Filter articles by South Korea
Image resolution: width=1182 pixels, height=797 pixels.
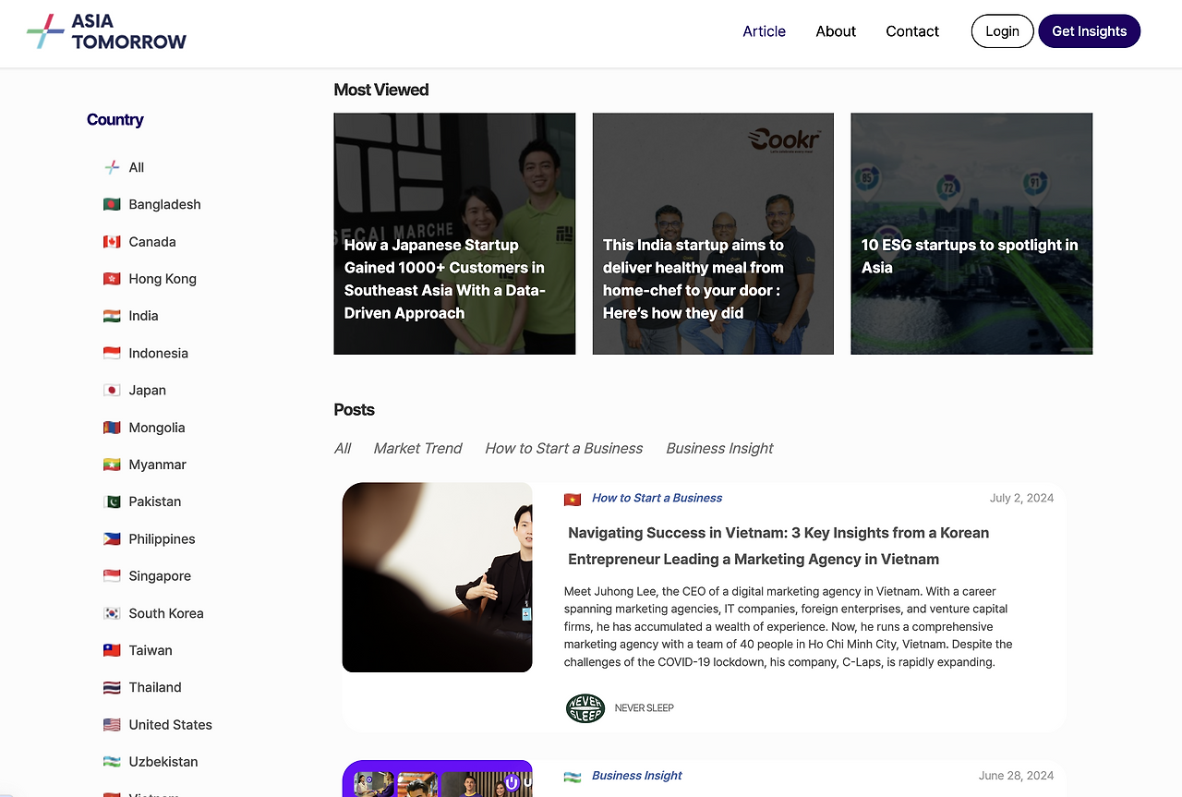(x=166, y=613)
